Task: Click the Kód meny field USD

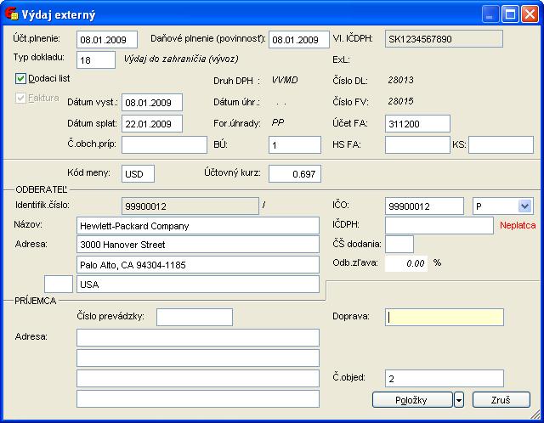Action: (x=138, y=174)
